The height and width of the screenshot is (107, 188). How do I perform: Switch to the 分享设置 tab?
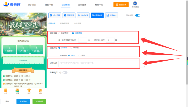tap(77, 23)
